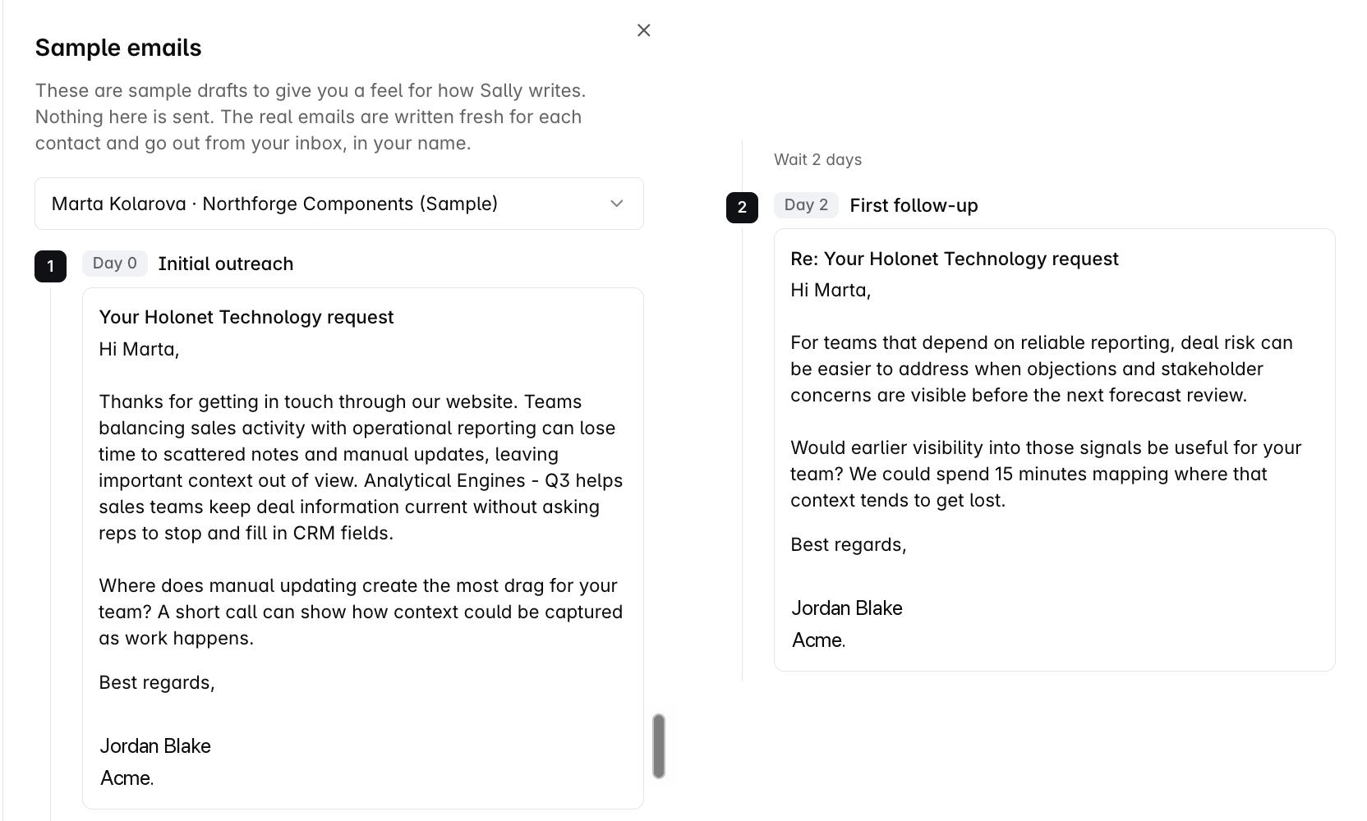Image resolution: width=1367 pixels, height=821 pixels.
Task: Click the "Thanks for getting in touch" paragraph
Action: tap(361, 467)
